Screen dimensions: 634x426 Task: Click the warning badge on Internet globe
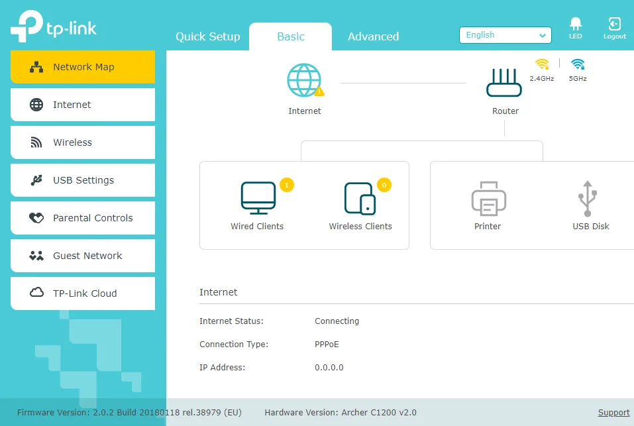319,91
